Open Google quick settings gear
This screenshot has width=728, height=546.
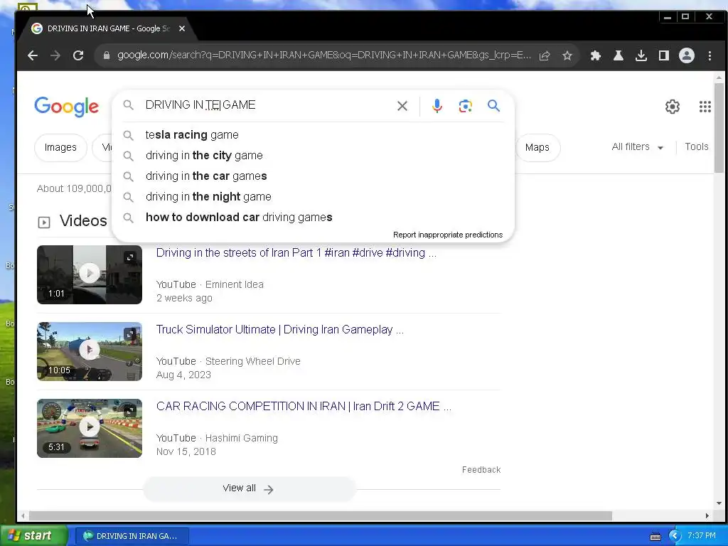[x=672, y=107]
